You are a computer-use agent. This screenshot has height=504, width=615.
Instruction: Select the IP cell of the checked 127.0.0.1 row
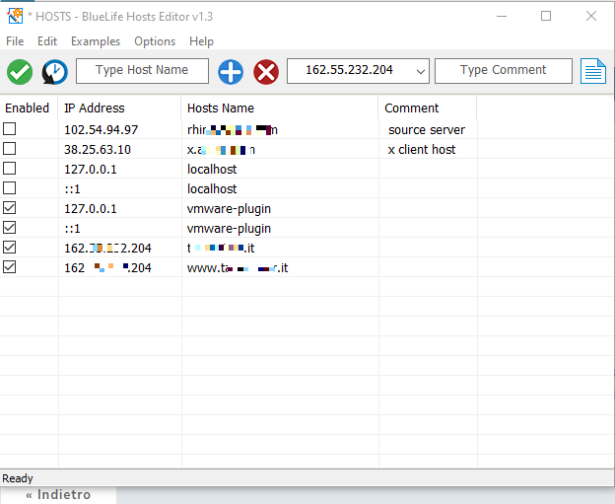pos(91,208)
